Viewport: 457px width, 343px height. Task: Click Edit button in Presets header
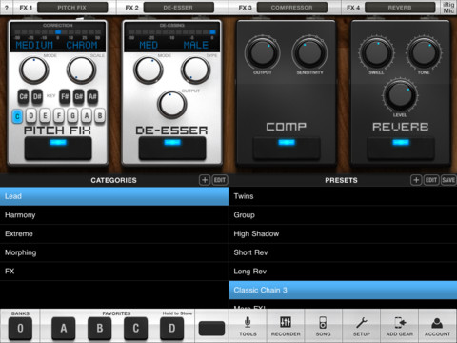[x=431, y=180]
